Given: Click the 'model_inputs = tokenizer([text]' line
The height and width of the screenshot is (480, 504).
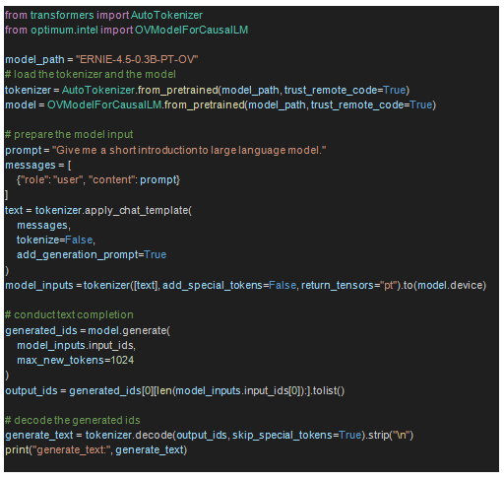Looking at the screenshot, I should coord(245,285).
